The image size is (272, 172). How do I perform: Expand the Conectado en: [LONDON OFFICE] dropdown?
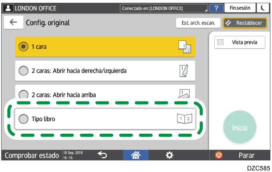pos(164,8)
